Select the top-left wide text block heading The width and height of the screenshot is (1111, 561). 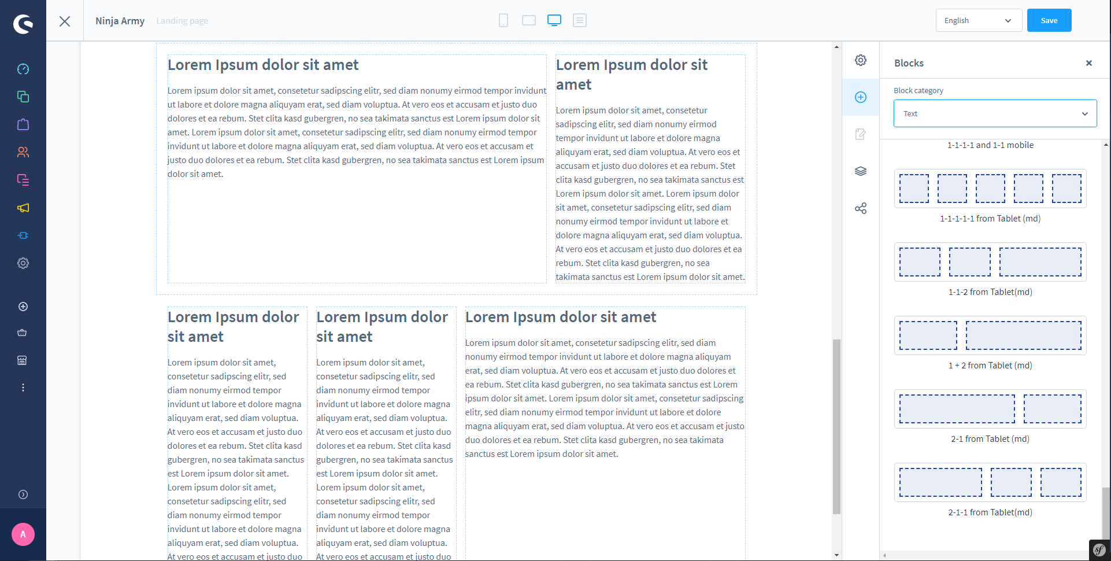tap(263, 65)
